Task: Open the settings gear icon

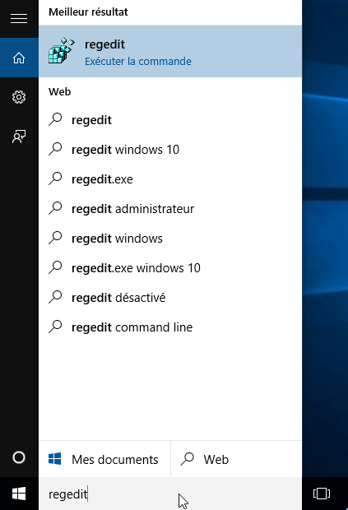Action: point(19,97)
